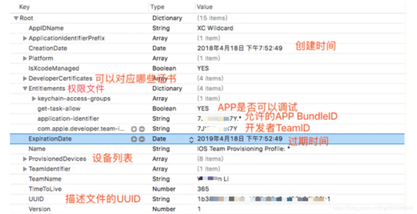Click the Dictionary type of Root

tap(167, 18)
